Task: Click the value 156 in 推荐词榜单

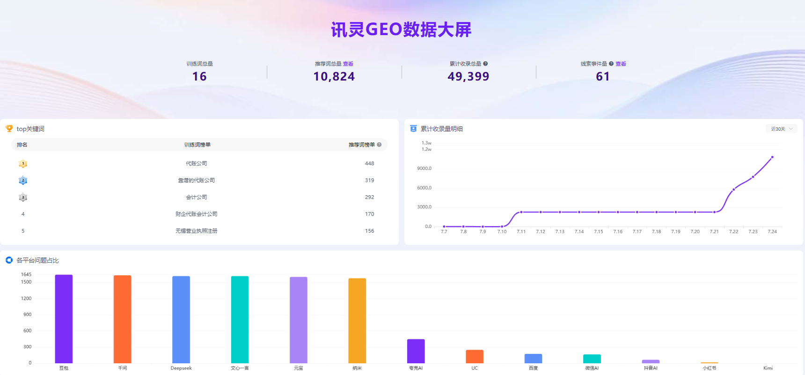Action: pos(370,231)
